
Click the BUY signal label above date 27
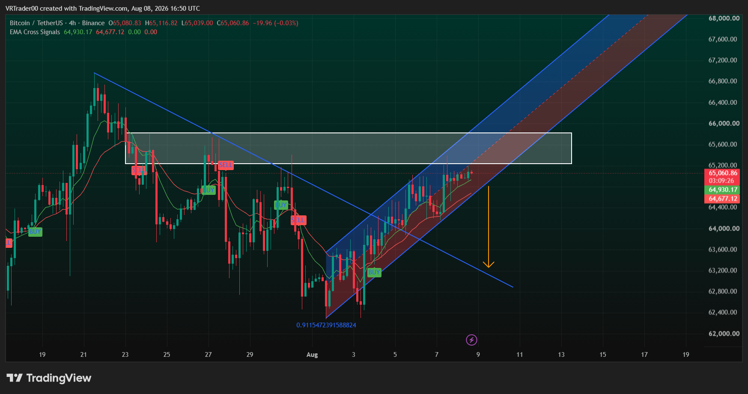[x=209, y=190]
